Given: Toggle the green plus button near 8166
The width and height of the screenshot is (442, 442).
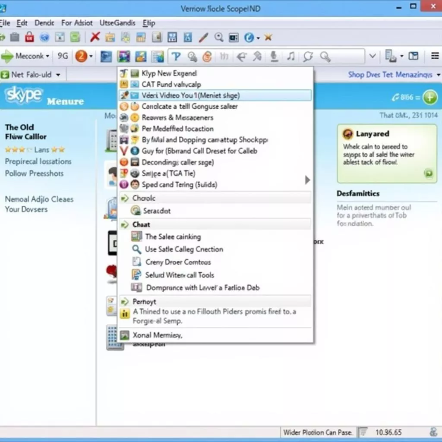Looking at the screenshot, I should 430,98.
